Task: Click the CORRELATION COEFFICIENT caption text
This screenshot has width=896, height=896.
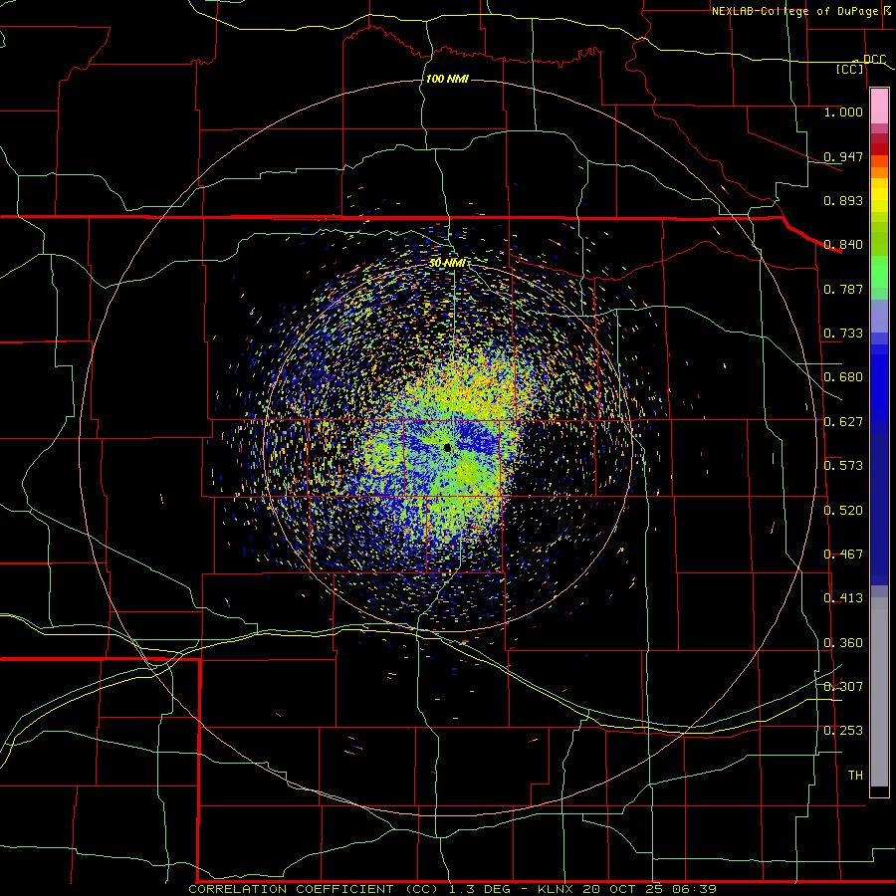Action: click(x=291, y=889)
